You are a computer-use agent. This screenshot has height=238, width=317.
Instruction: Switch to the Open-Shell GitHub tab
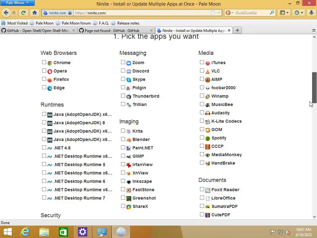pyautogui.click(x=38, y=31)
